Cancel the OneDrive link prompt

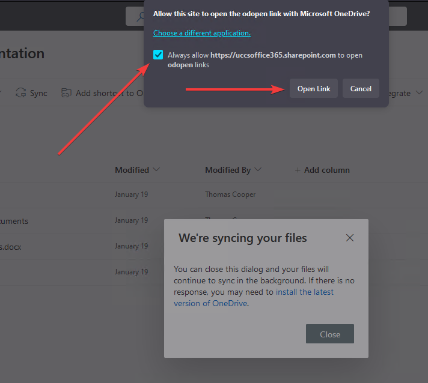(361, 89)
